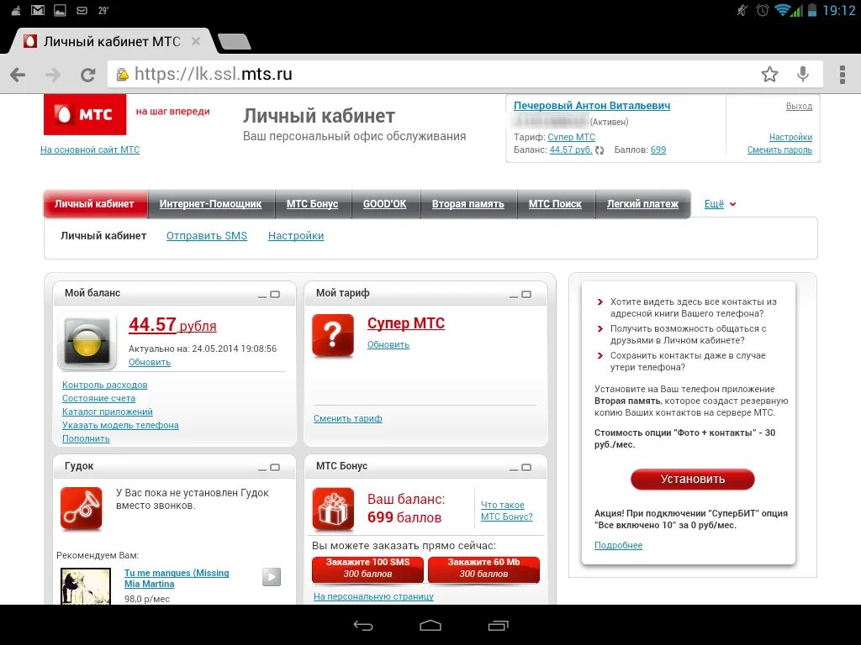Click Указать модель телефона link

coord(120,425)
